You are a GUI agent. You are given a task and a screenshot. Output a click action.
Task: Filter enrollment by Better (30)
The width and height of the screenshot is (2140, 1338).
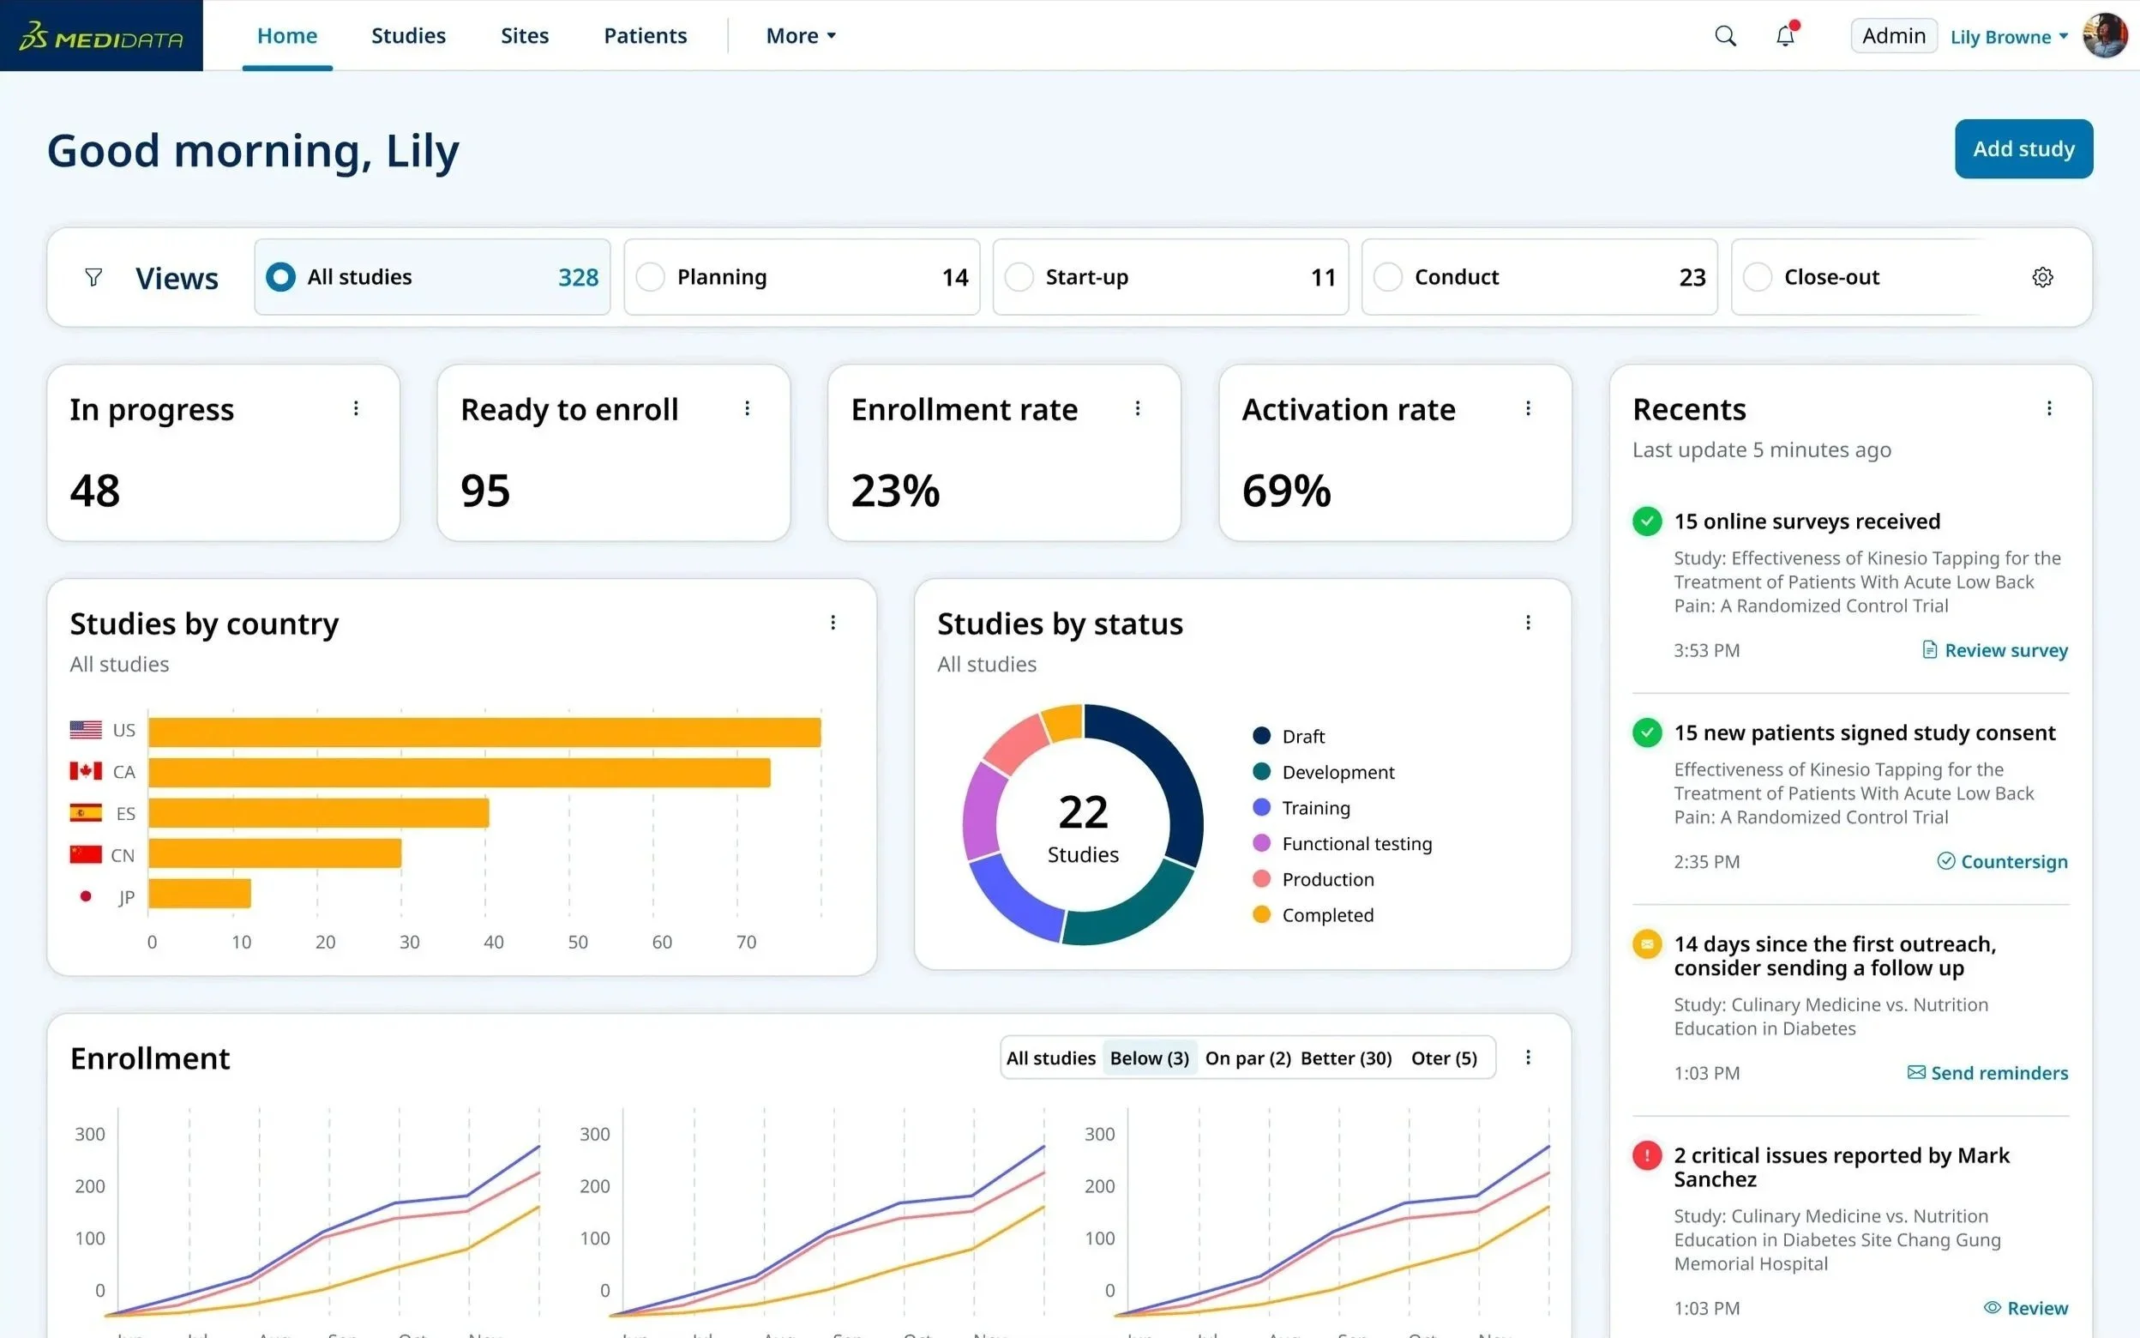1346,1058
